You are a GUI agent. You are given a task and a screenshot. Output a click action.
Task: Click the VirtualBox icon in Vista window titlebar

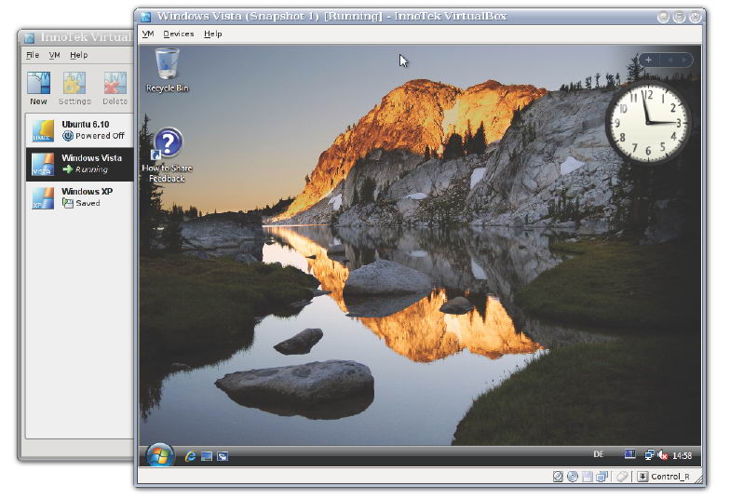[x=145, y=17]
